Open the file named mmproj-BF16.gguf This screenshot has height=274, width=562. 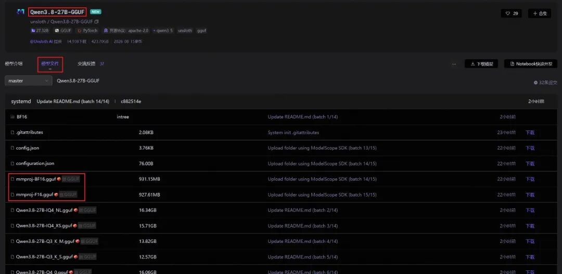(x=36, y=179)
